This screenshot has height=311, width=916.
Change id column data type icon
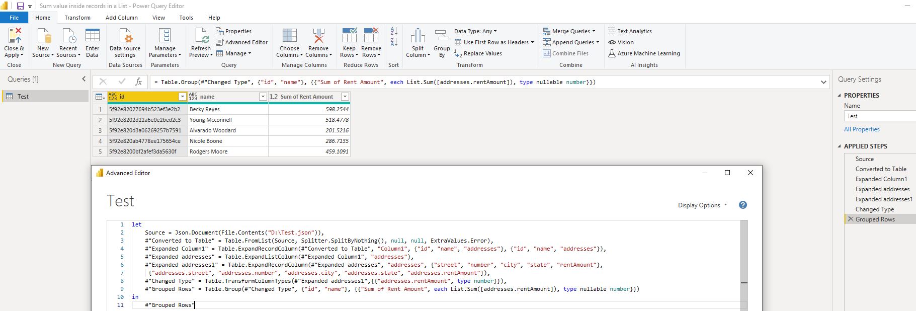pyautogui.click(x=113, y=97)
